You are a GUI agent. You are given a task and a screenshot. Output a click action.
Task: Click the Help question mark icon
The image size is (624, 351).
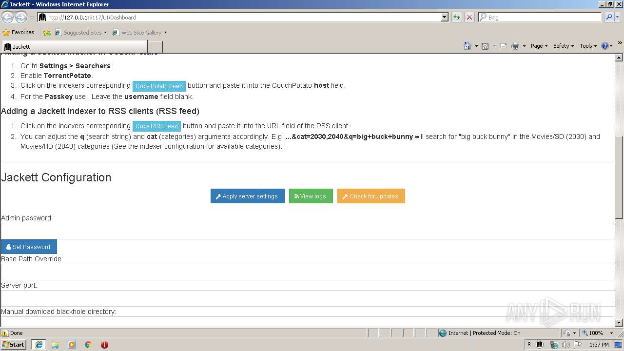(x=605, y=46)
